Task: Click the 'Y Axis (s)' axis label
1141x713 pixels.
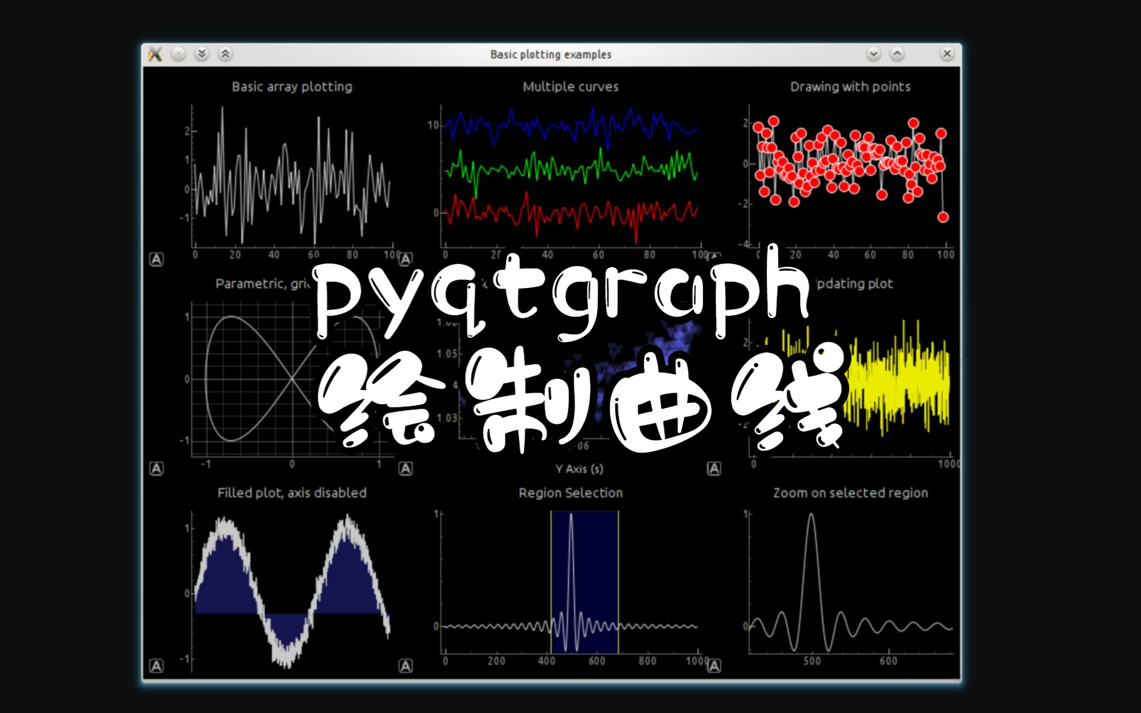Action: click(579, 469)
